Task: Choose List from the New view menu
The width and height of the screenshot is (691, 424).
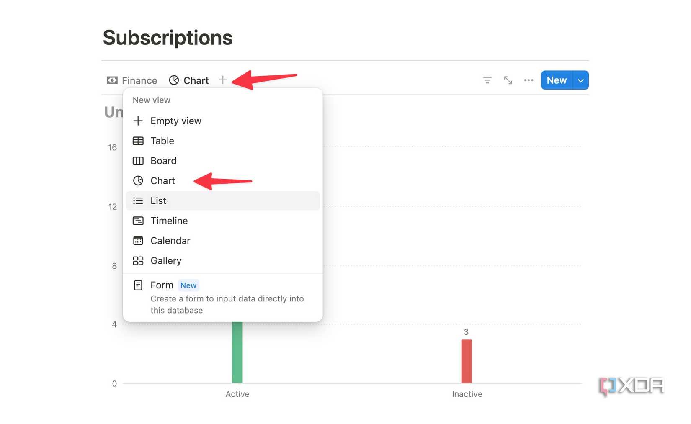Action: pyautogui.click(x=158, y=200)
